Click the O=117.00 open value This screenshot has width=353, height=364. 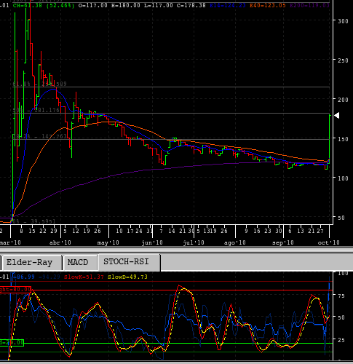click(93, 5)
